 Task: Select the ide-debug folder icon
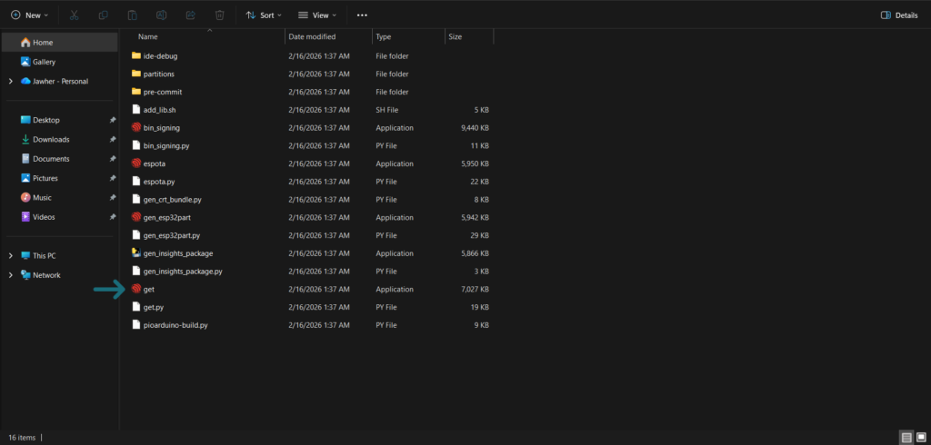tap(136, 55)
